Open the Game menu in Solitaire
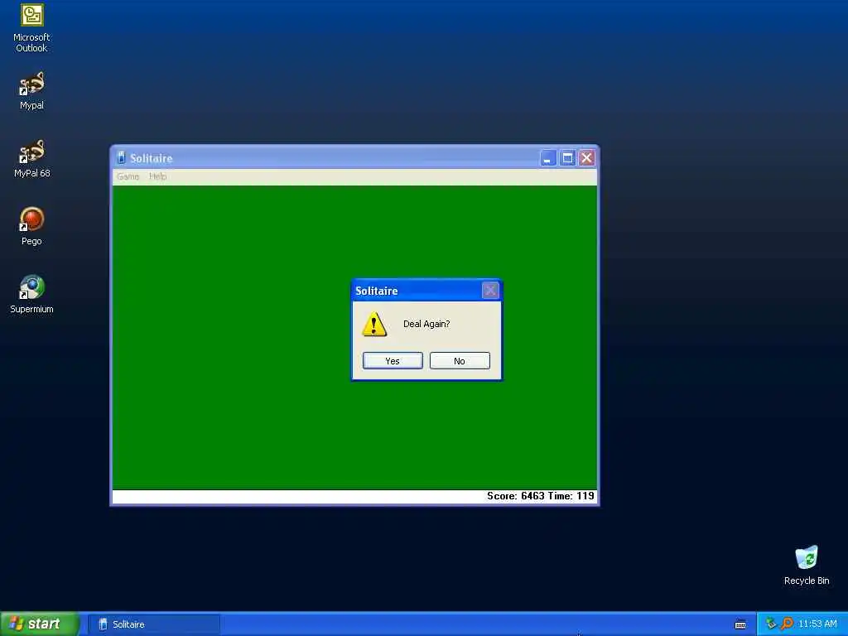The image size is (848, 636). [x=128, y=176]
